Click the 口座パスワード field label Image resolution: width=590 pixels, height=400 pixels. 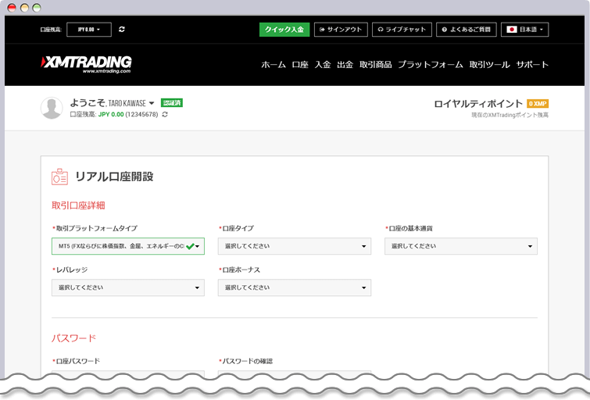(77, 361)
